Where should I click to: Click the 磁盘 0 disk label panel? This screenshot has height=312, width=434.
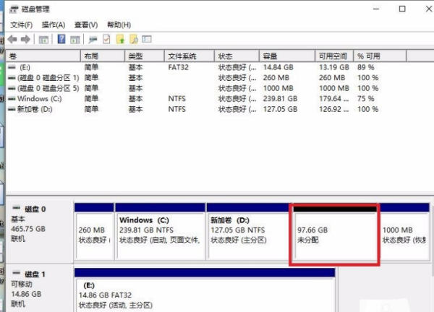click(x=40, y=231)
